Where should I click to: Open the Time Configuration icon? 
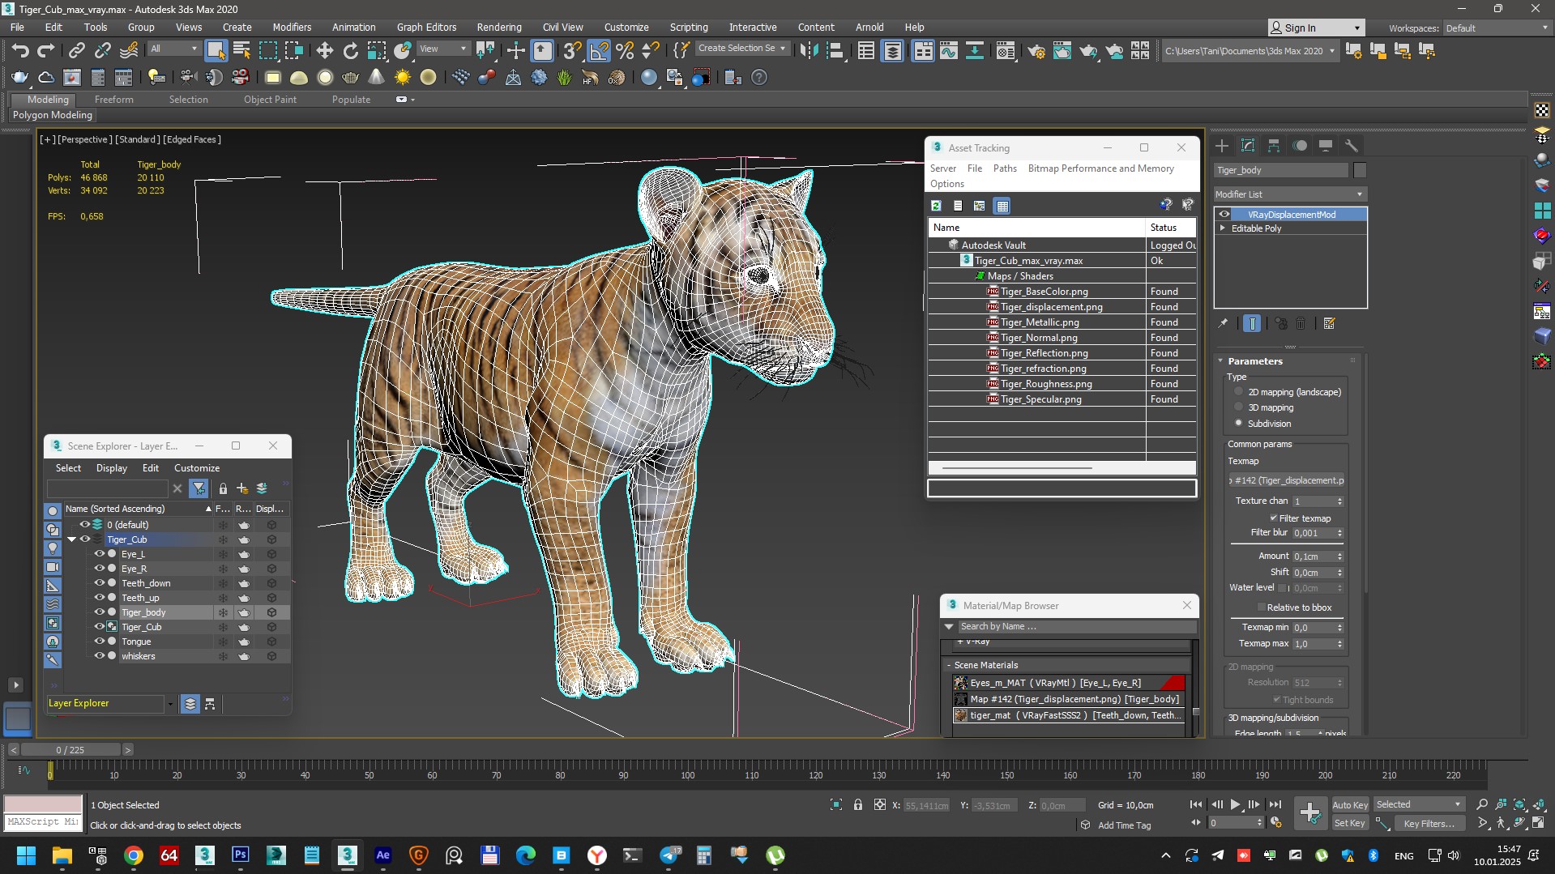pos(1276,822)
